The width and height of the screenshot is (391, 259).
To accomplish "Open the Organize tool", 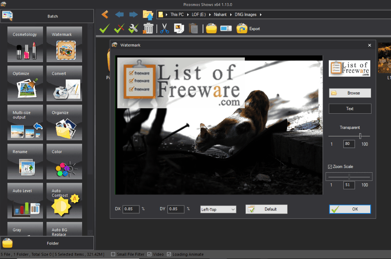I will (x=65, y=123).
